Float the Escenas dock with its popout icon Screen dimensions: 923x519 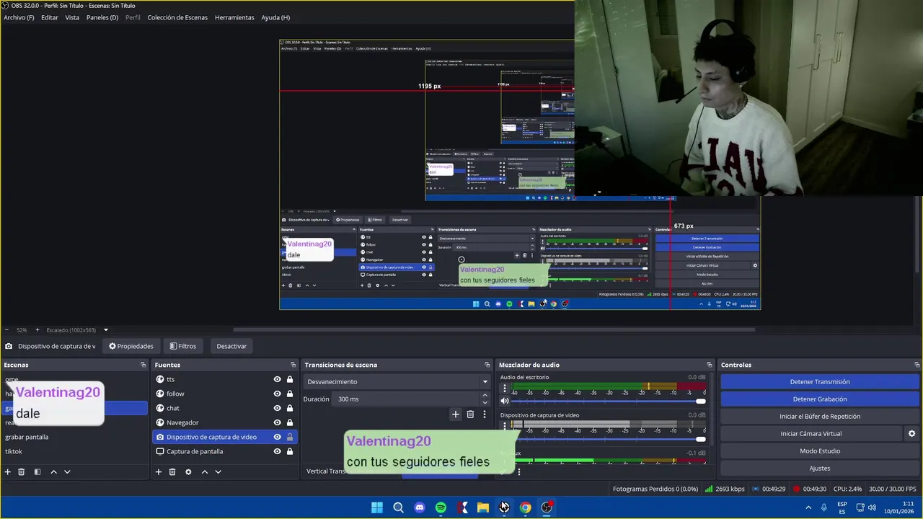[x=143, y=365]
